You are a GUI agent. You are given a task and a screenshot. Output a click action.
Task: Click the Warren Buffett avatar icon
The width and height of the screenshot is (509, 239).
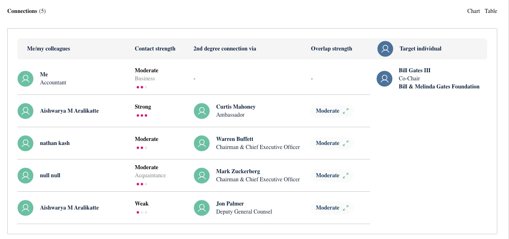click(202, 143)
